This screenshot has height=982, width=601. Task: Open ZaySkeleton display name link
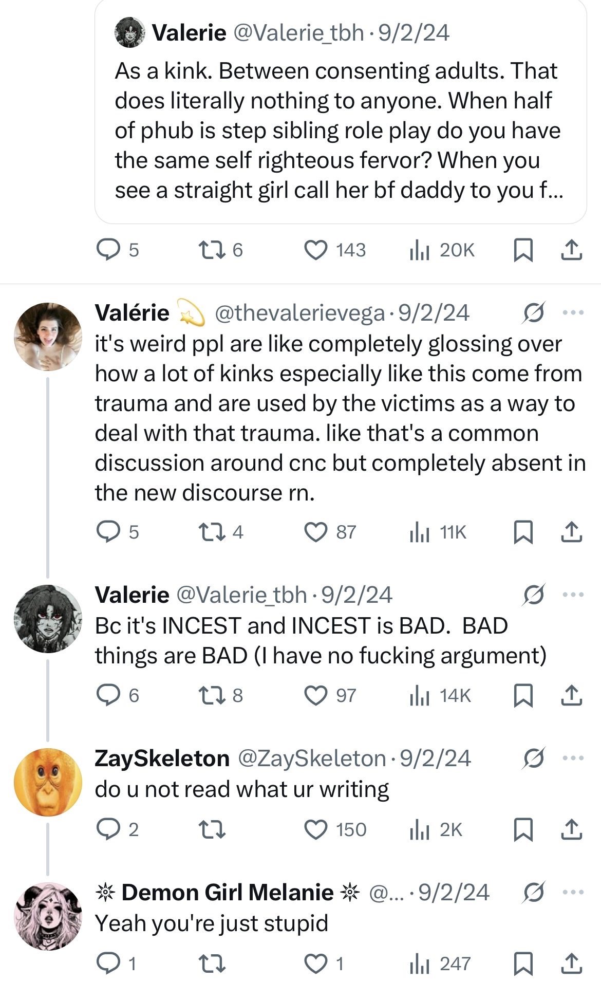[x=162, y=758]
